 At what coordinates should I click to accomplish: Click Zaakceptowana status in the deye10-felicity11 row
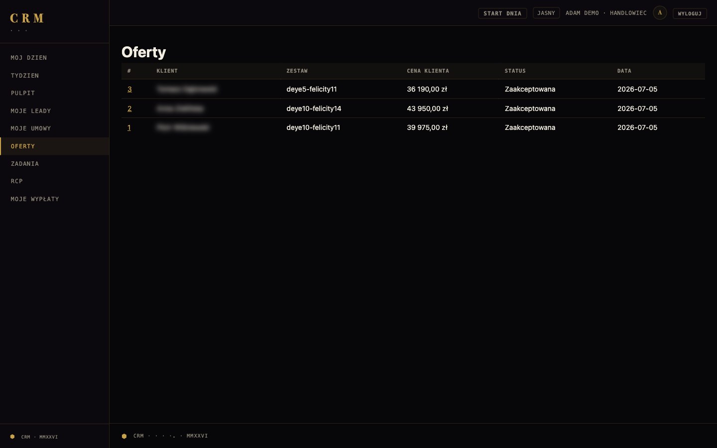pos(530,127)
